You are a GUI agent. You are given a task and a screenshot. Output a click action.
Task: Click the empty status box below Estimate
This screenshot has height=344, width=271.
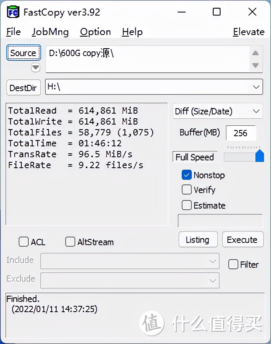[220, 221]
